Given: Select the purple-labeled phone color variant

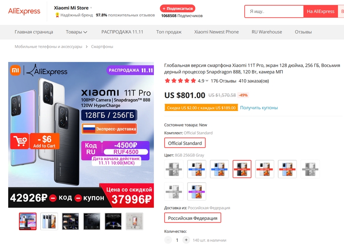Looking at the screenshot, I should 197,191.
